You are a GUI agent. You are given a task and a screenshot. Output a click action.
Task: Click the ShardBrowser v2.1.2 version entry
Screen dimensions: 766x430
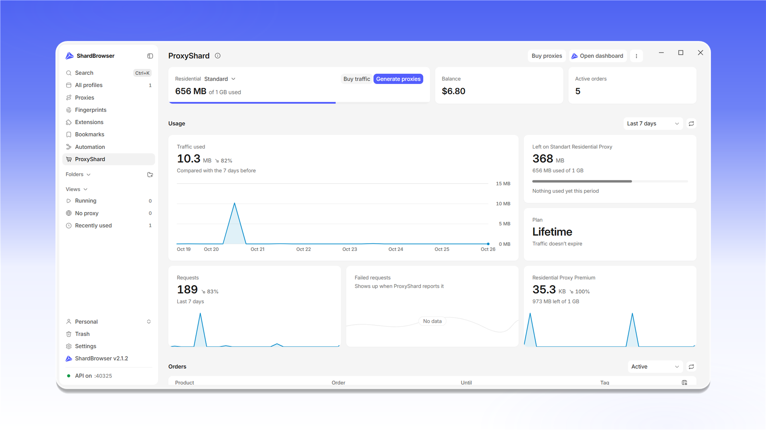click(x=109, y=358)
